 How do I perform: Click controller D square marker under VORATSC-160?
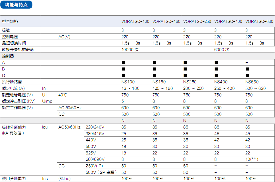(x=154, y=75)
